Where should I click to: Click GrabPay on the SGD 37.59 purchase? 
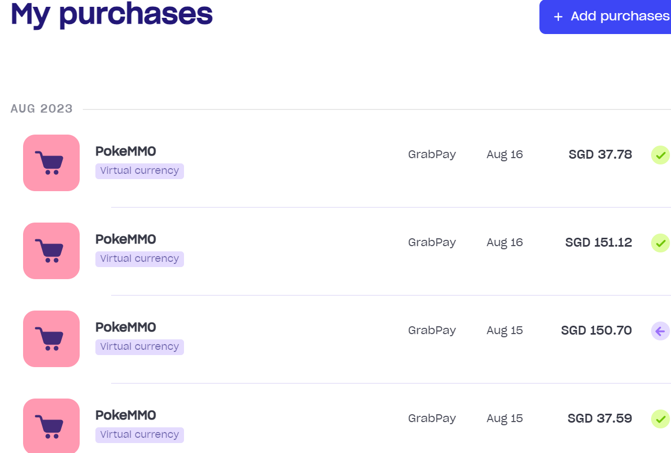tap(432, 418)
